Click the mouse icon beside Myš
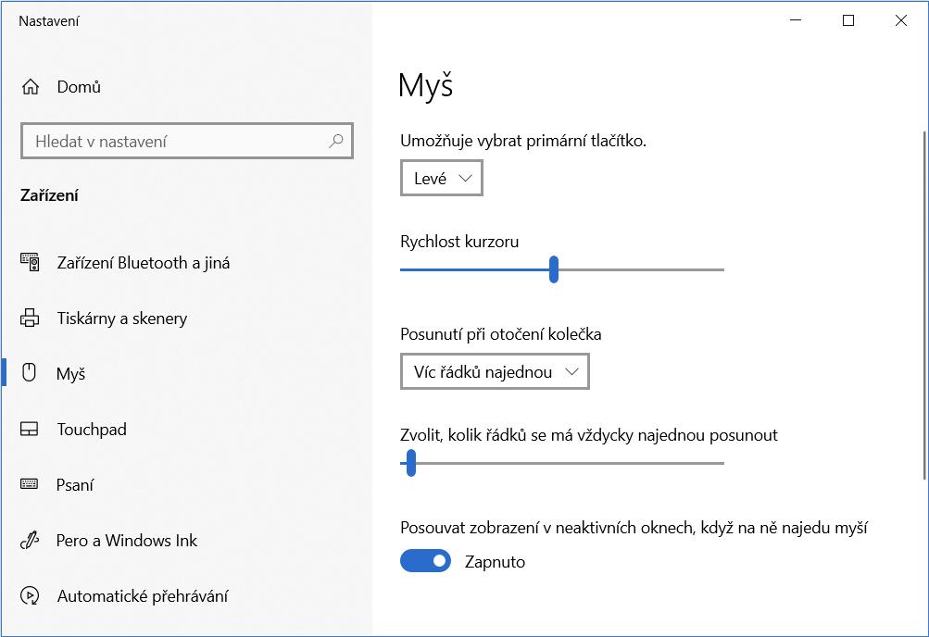The height and width of the screenshot is (637, 929). pos(29,372)
